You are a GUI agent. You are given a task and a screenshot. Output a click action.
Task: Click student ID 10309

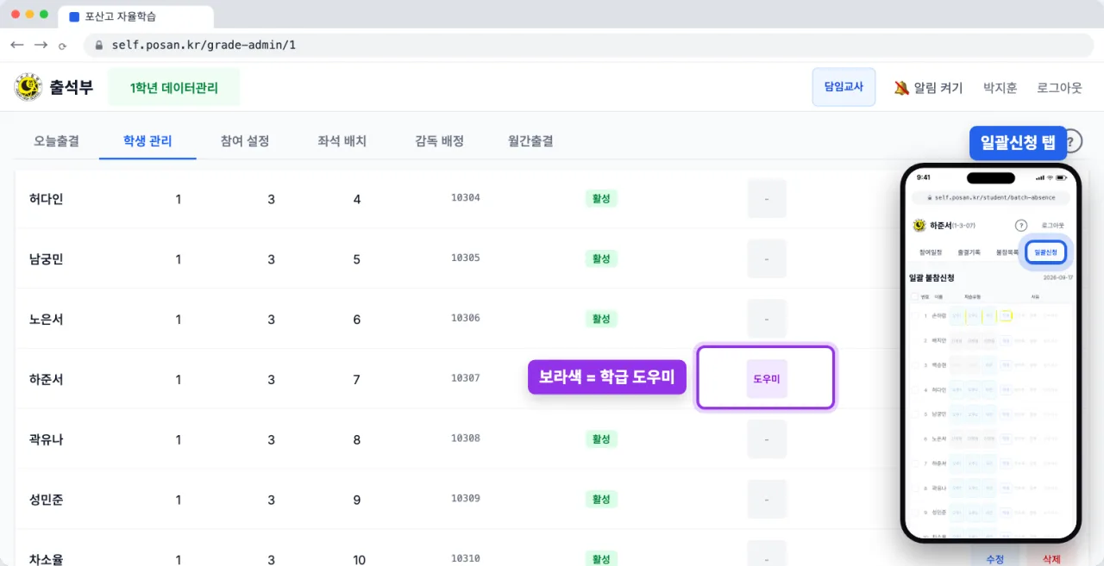(466, 499)
